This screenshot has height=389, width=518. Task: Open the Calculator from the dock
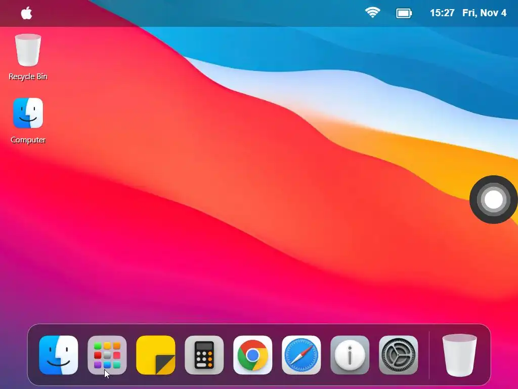pos(204,355)
